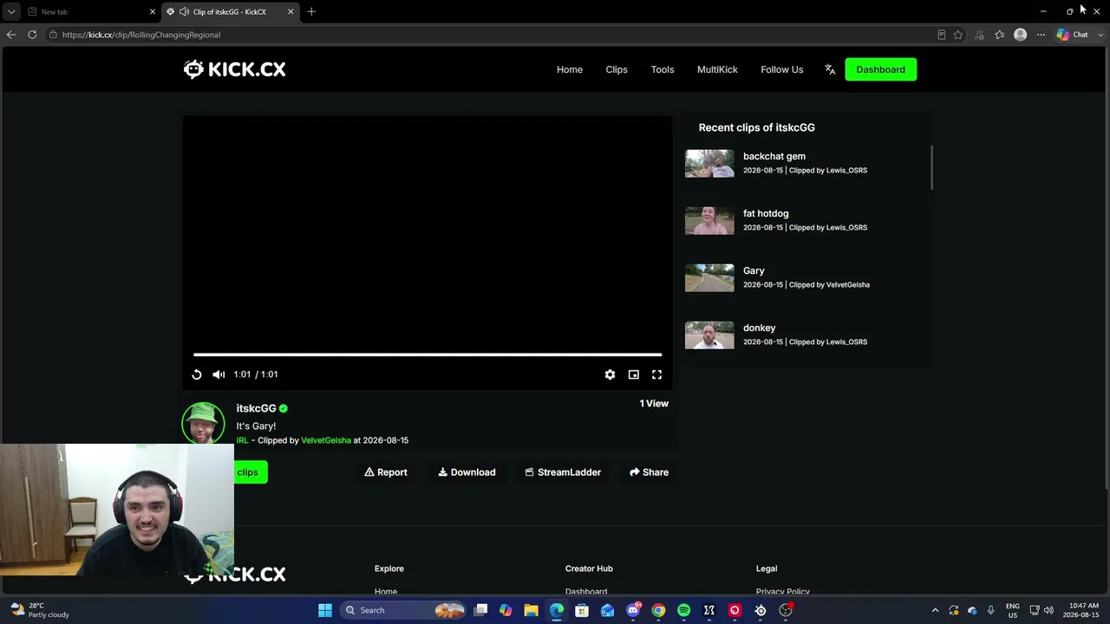Open the tab search dropdown arrow
This screenshot has height=624, width=1110.
pyautogui.click(x=11, y=12)
